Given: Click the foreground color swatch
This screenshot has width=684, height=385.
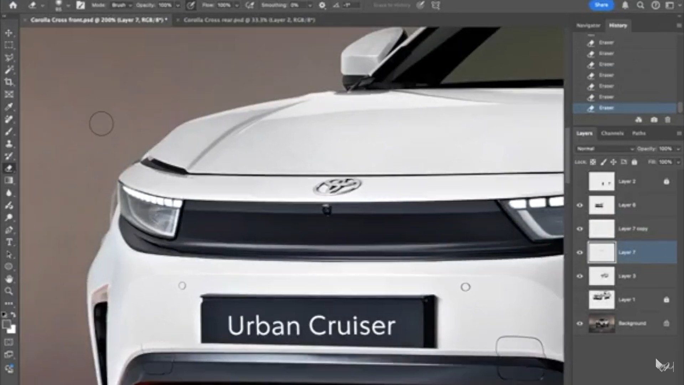Looking at the screenshot, I should 6,324.
